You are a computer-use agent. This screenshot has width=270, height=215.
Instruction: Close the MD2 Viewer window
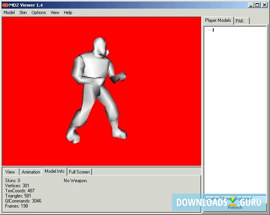(x=264, y=5)
